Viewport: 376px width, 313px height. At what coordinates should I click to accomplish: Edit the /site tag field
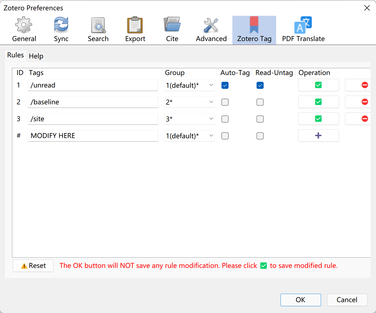coord(93,119)
